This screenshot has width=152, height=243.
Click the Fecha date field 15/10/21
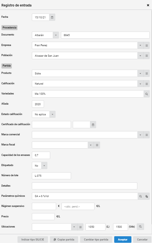click(41, 17)
